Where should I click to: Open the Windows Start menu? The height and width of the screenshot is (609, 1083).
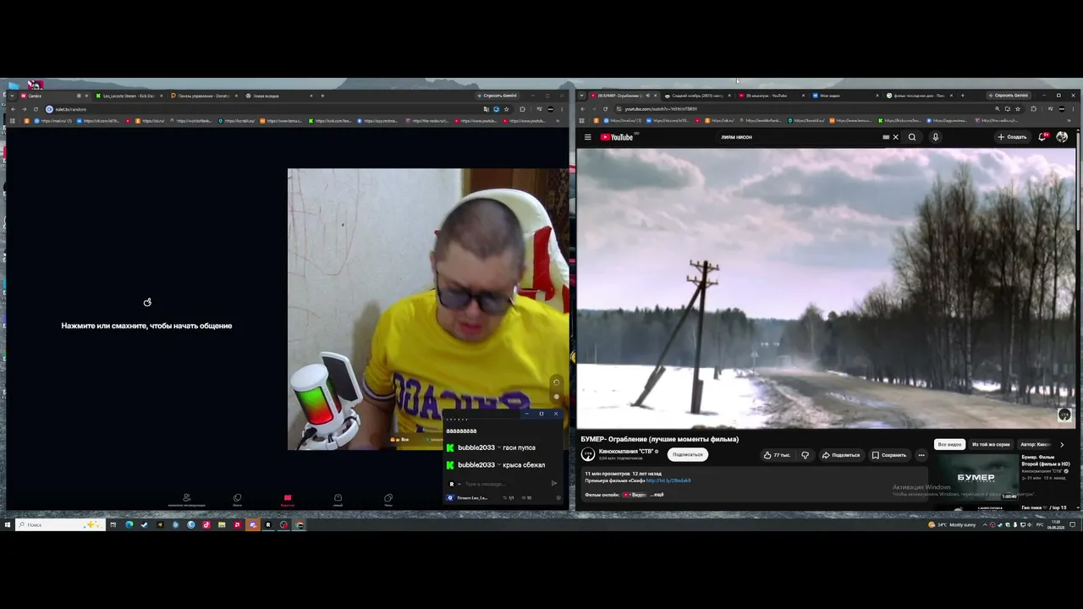point(8,524)
